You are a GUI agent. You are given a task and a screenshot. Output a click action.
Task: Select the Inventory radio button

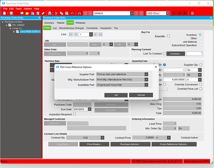point(200,35)
